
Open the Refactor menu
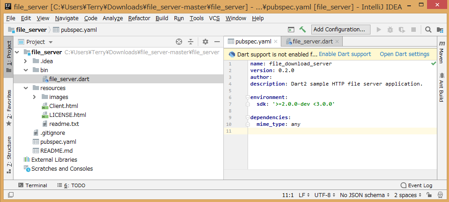click(139, 18)
